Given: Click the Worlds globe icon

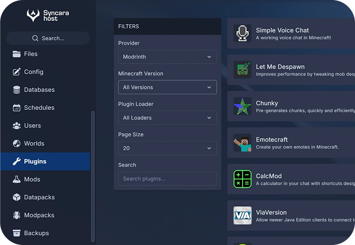Looking at the screenshot, I should [17, 143].
